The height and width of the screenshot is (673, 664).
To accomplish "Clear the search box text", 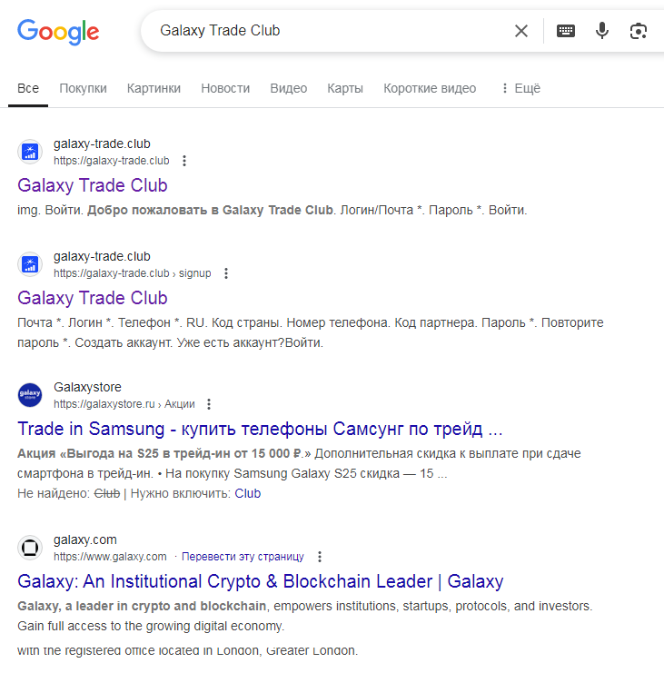I will [x=521, y=31].
